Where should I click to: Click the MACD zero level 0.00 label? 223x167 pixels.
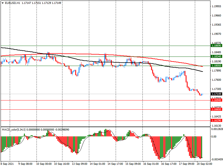[x=214, y=136]
